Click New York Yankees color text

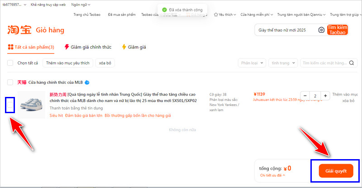coord(224,105)
